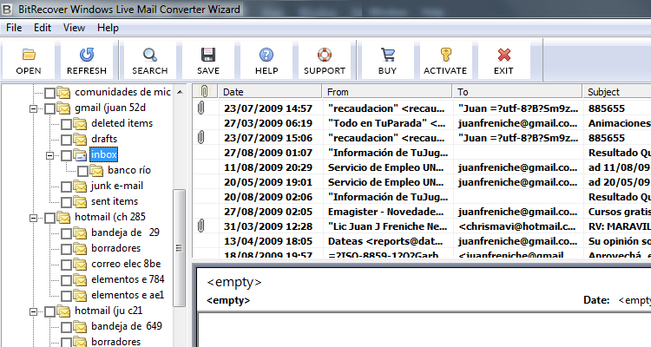Screen dimensions: 651x347
Task: Collapse the hotmail (ch 285 tree node
Action: [x=34, y=218]
